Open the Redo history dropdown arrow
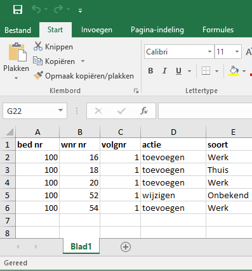Screen dimensions: 252x271 click(68, 9)
